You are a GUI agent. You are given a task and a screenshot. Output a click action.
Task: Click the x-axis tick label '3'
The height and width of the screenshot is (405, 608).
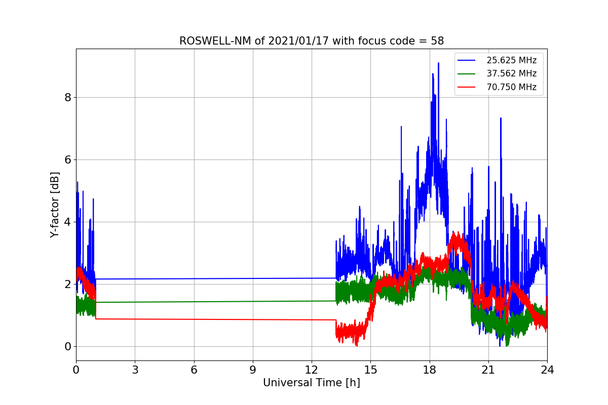click(x=135, y=370)
